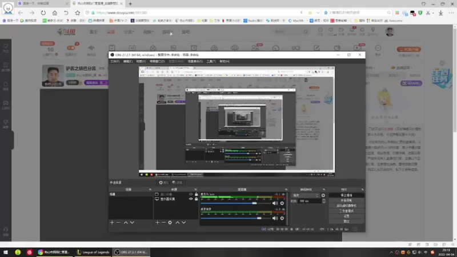The image size is (457, 257).
Task: Click 属性 properties button above Sources panel
Action: point(163,183)
